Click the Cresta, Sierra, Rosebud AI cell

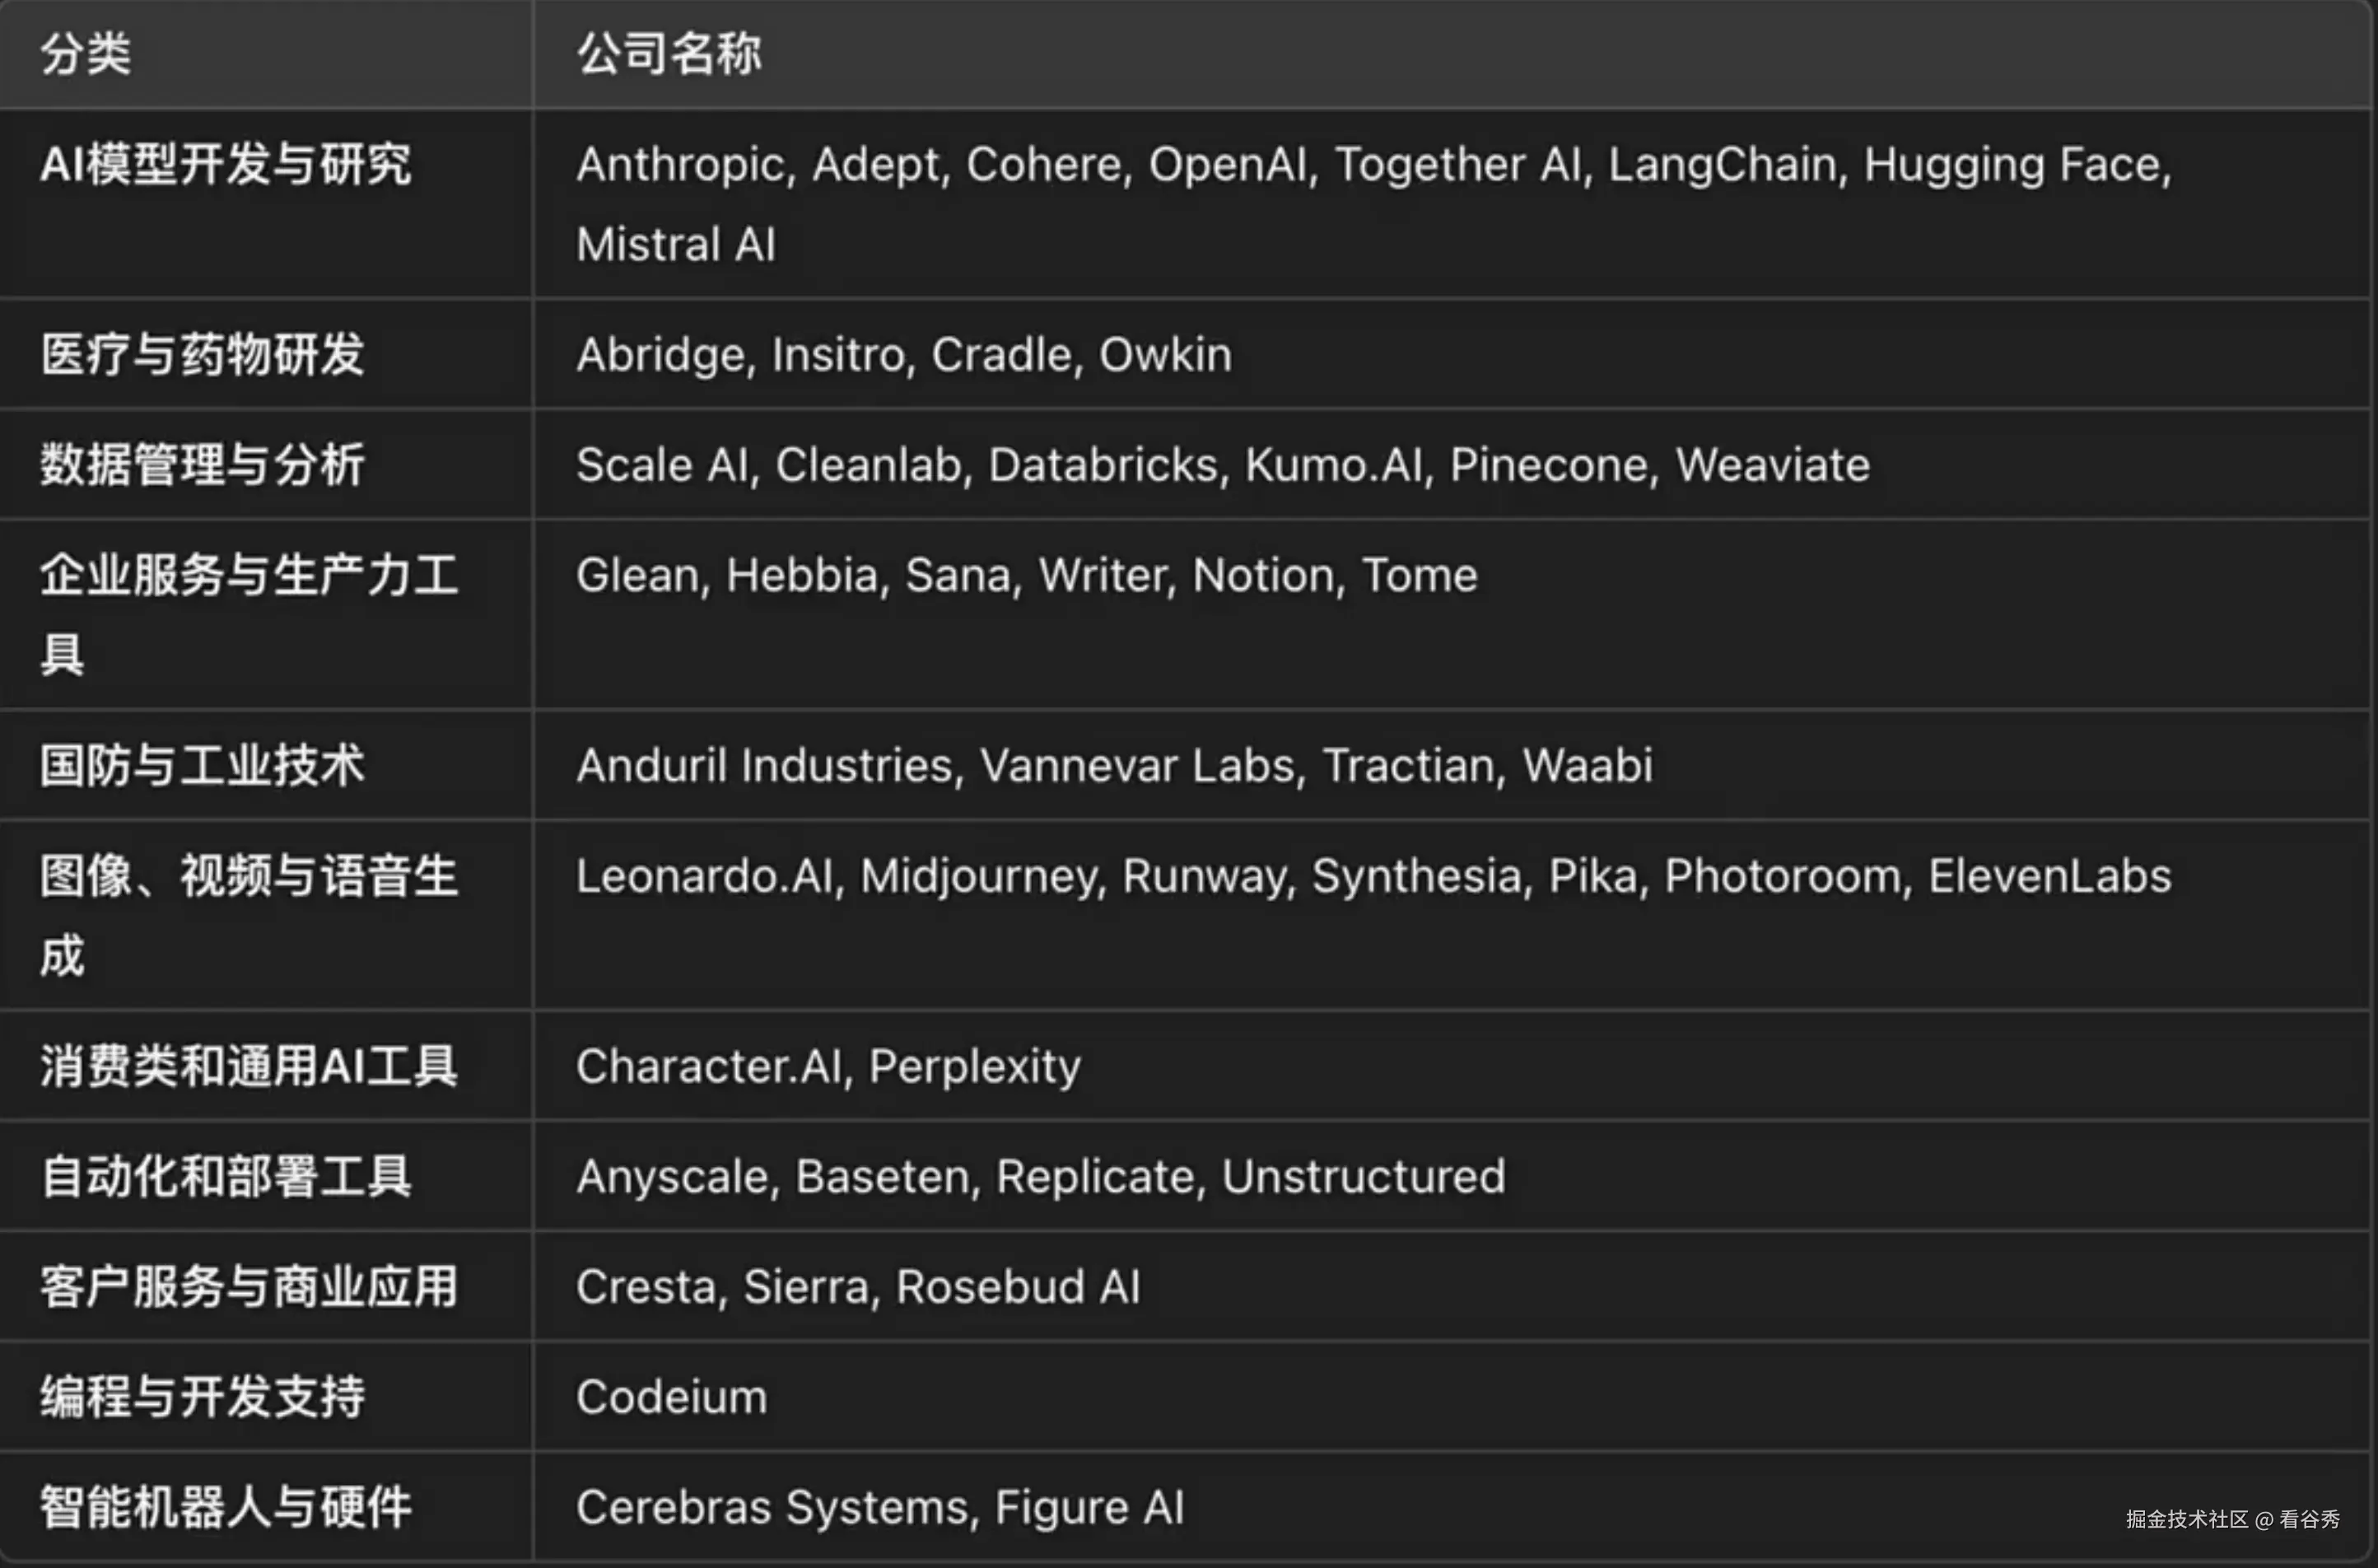[x=1452, y=1286]
